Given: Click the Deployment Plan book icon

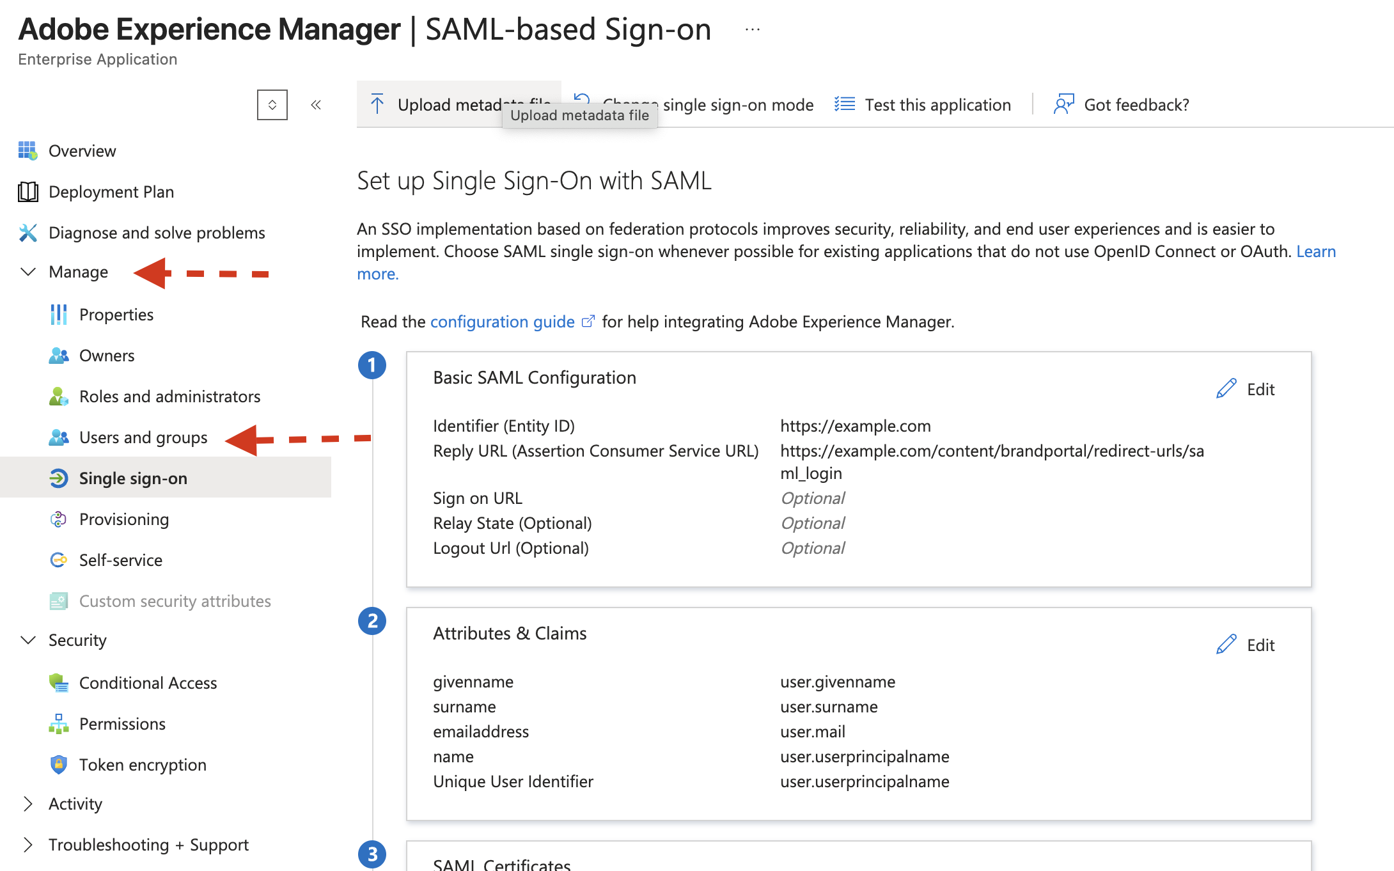Looking at the screenshot, I should pyautogui.click(x=27, y=192).
